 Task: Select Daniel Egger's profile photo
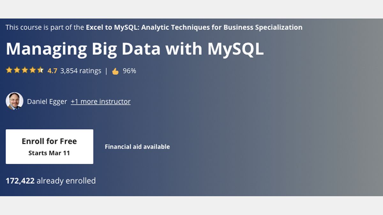coord(14,101)
